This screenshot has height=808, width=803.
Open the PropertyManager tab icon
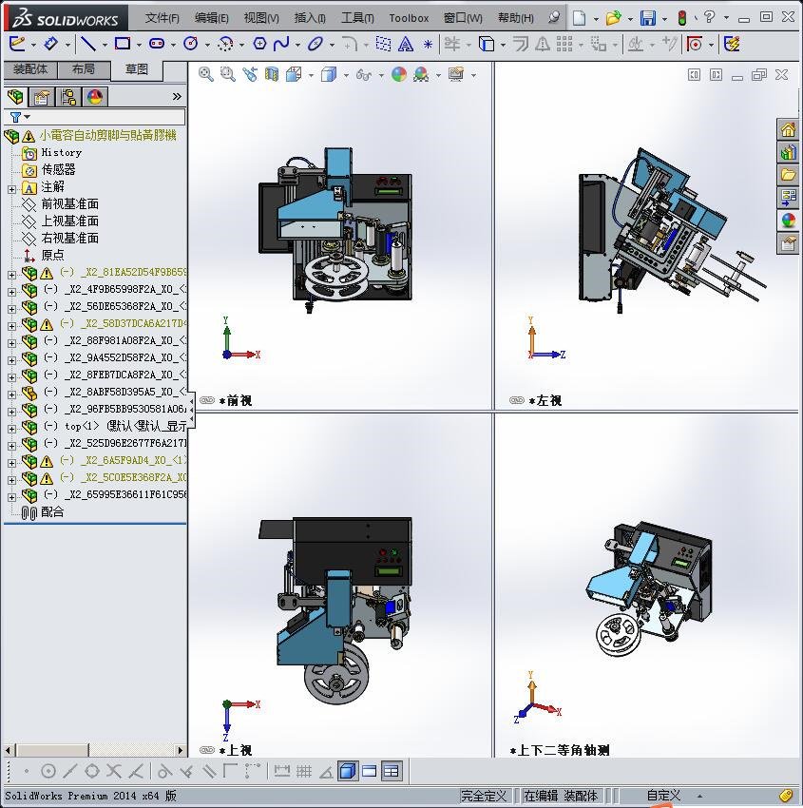[42, 97]
